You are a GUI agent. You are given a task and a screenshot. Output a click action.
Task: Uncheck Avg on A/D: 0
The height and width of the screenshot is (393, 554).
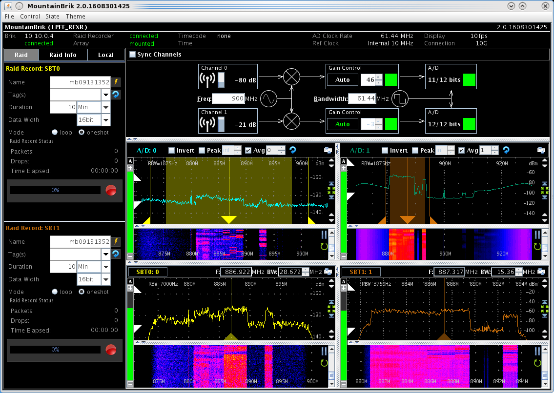coord(248,150)
